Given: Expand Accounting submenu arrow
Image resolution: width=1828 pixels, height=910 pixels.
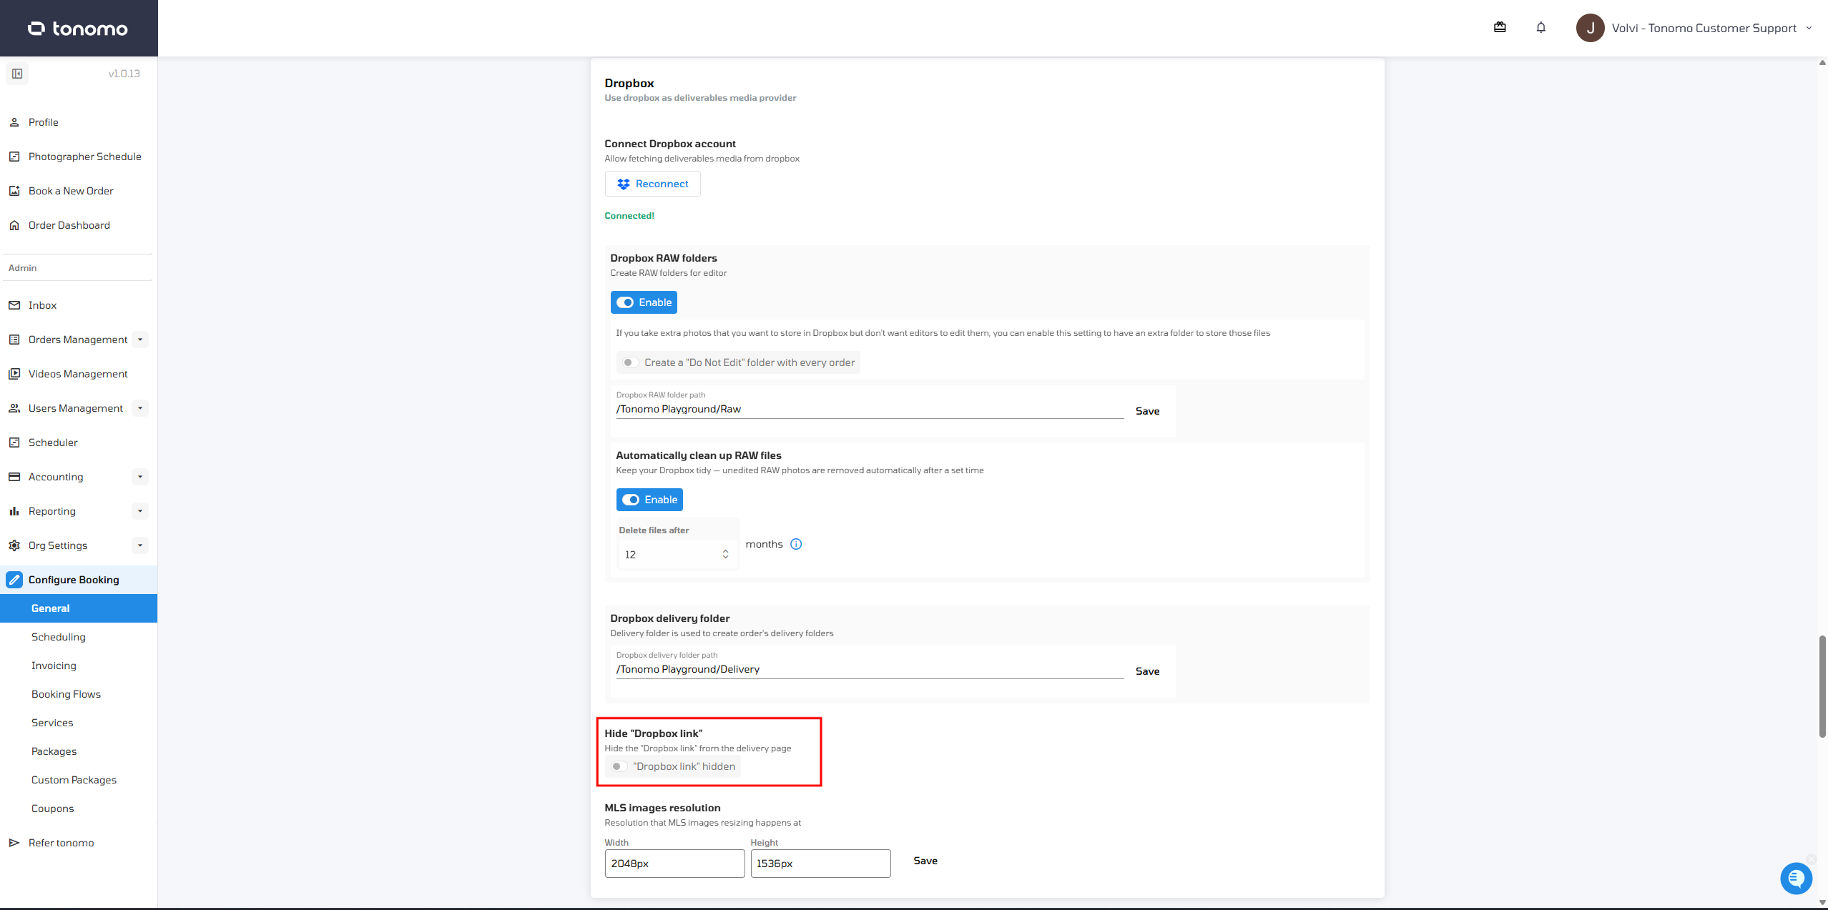Looking at the screenshot, I should coord(140,477).
